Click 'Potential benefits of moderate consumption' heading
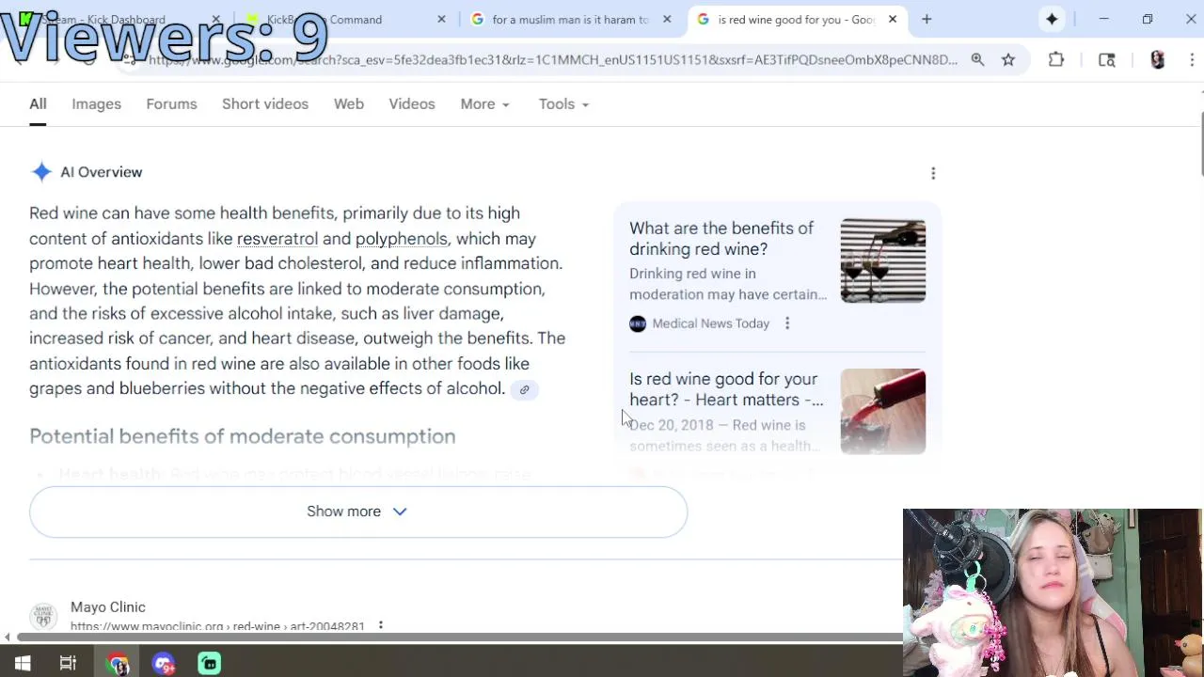Viewport: 1204px width, 677px height. (x=243, y=436)
